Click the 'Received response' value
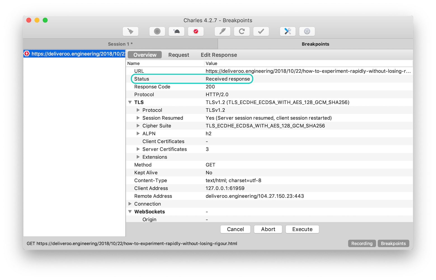Image resolution: width=436 pixels, height=280 pixels. coord(228,79)
